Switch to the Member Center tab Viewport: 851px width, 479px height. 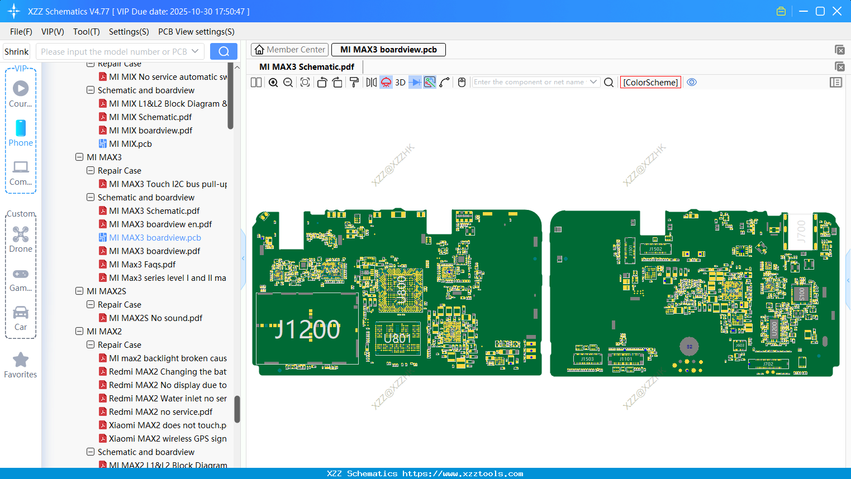pyautogui.click(x=290, y=50)
